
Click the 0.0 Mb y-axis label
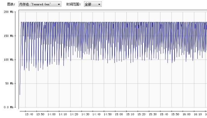(9, 107)
